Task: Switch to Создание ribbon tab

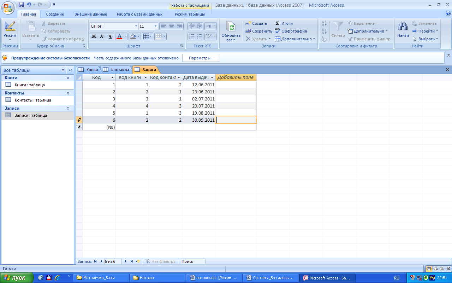Action: click(x=55, y=14)
